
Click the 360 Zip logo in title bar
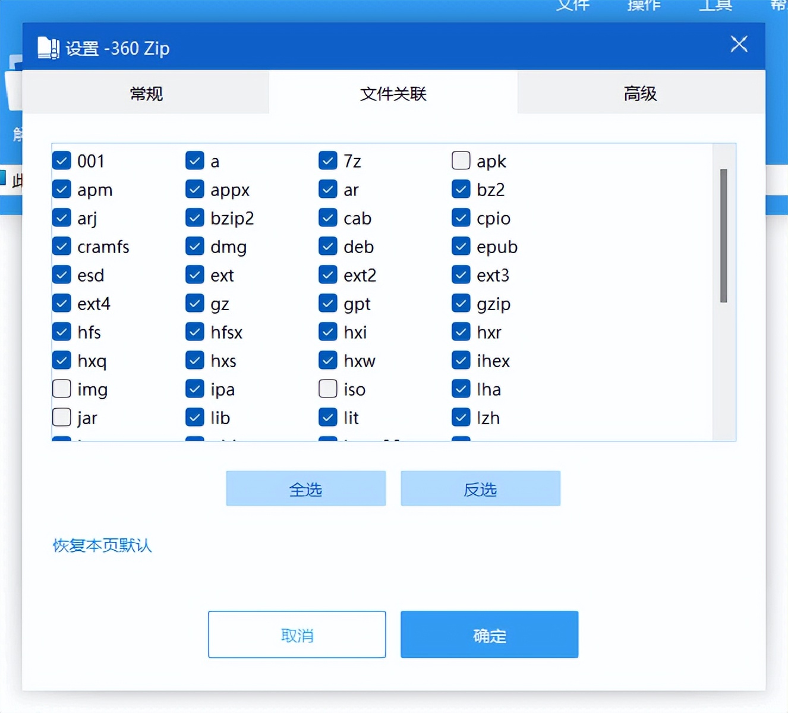click(48, 48)
